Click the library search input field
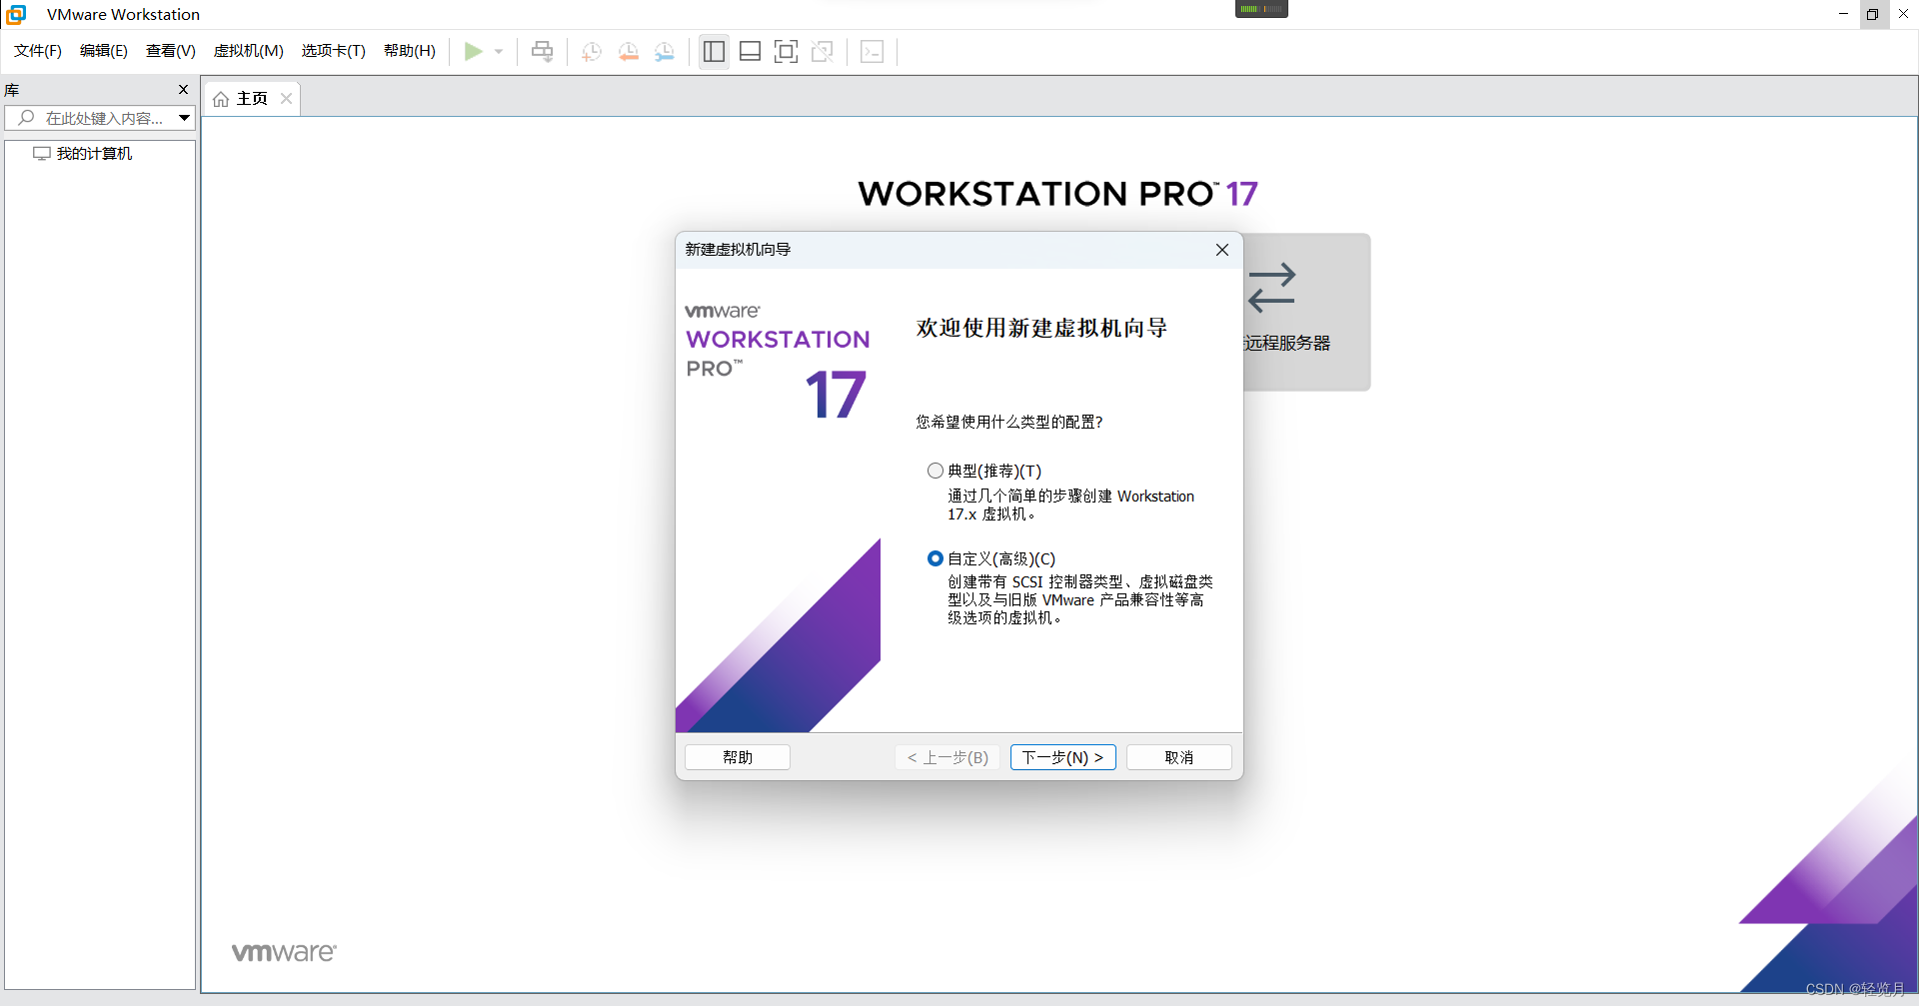 coord(100,118)
